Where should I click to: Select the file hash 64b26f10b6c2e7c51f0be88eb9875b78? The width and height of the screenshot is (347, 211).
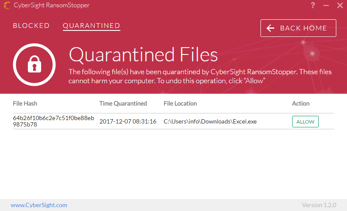[54, 121]
